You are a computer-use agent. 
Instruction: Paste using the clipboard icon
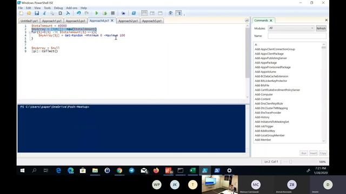[x=60, y=13]
